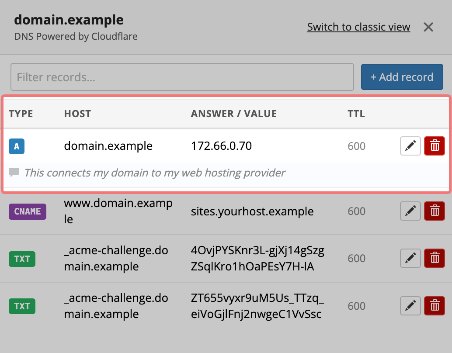Delete the second TXT record starting ZT655
452x353 pixels.
[x=435, y=306]
